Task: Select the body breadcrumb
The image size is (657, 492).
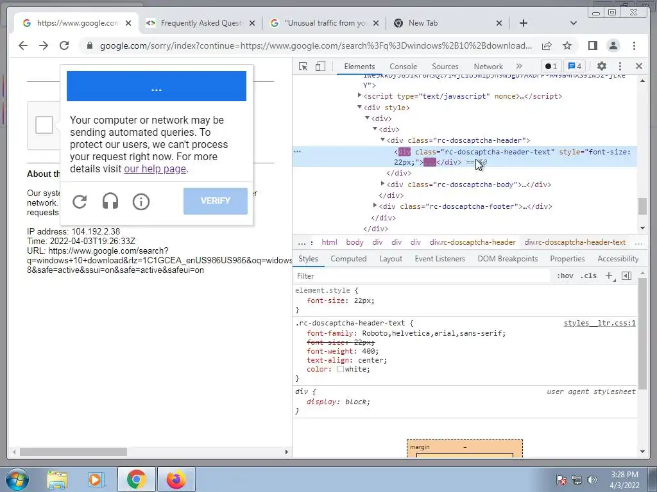Action: [355, 242]
